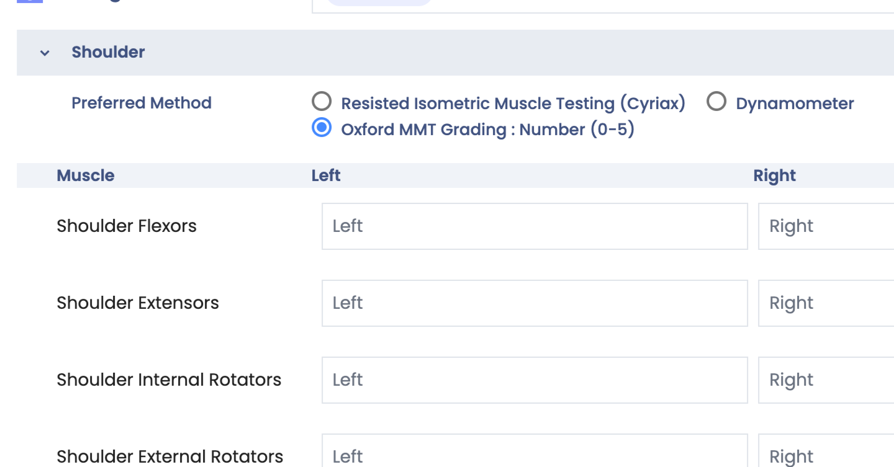Choose the Dynamometer radio button
Image resolution: width=894 pixels, height=467 pixels.
(x=716, y=101)
